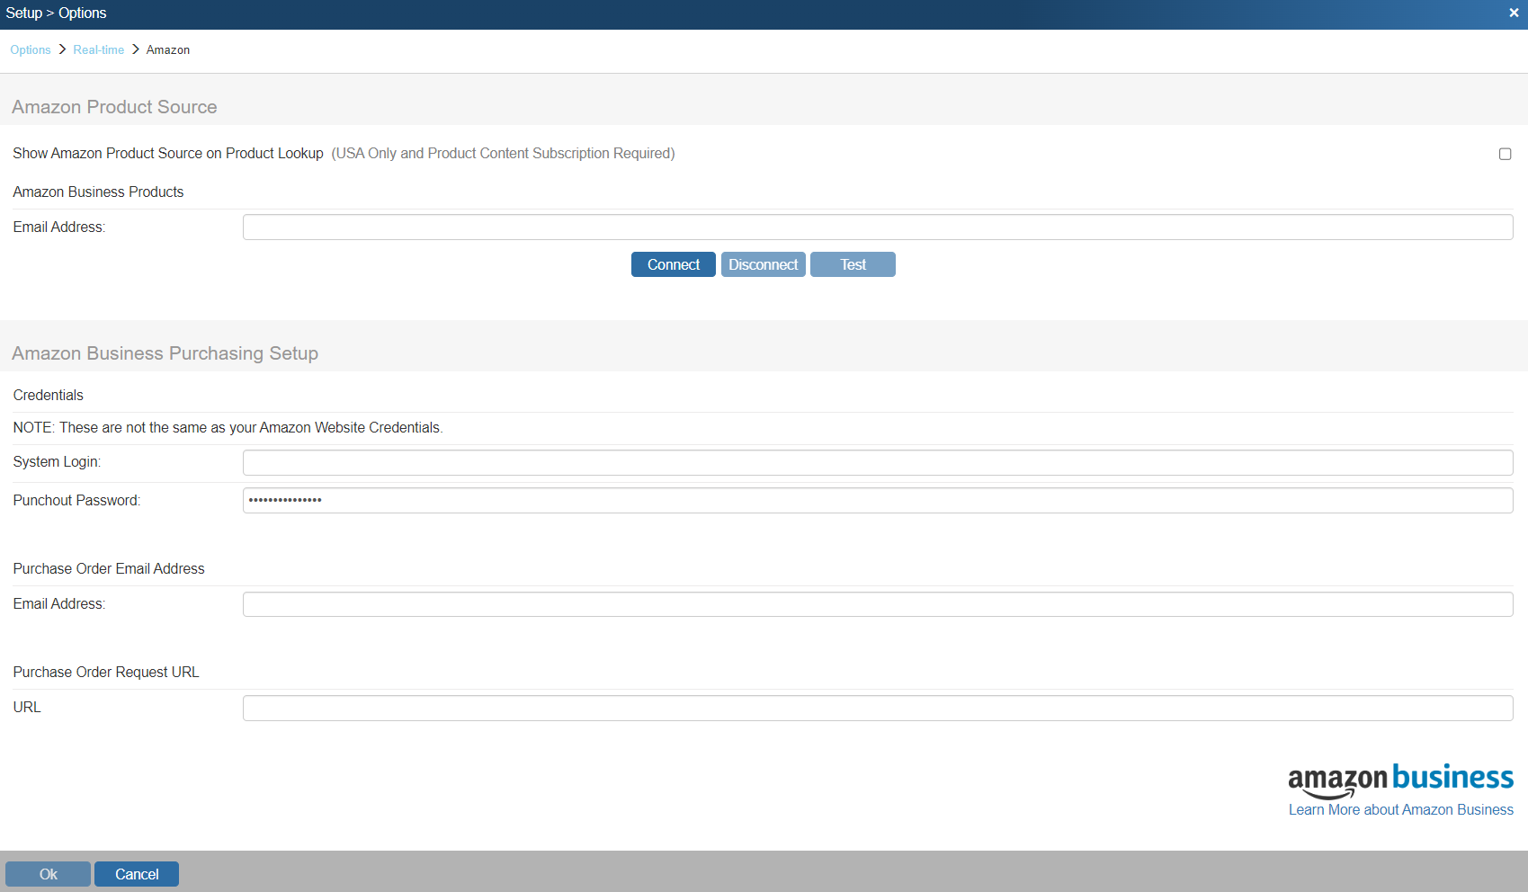This screenshot has width=1528, height=892.
Task: Focus the Purchase Order Request URL field
Action: pos(878,708)
